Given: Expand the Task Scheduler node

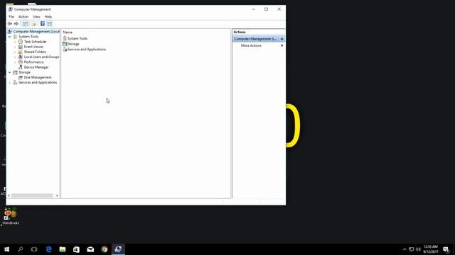Looking at the screenshot, I should tap(15, 42).
